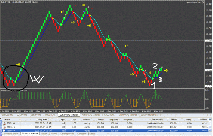Click the 132.146 stop loss cell
This screenshot has height=136, width=213.
tap(115, 123)
